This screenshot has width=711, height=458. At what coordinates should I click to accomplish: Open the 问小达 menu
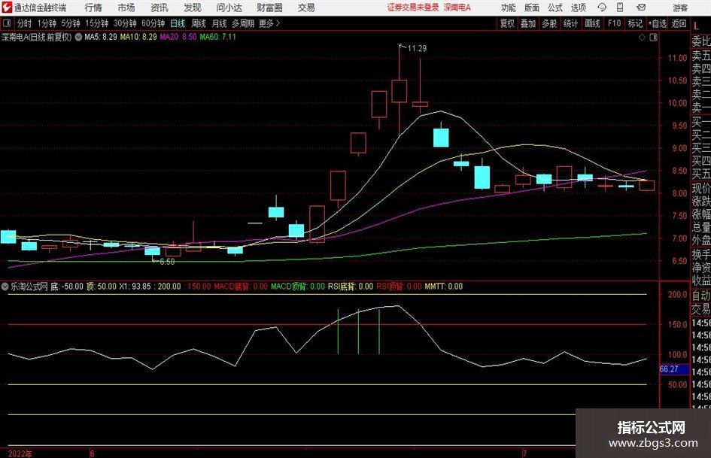click(229, 8)
